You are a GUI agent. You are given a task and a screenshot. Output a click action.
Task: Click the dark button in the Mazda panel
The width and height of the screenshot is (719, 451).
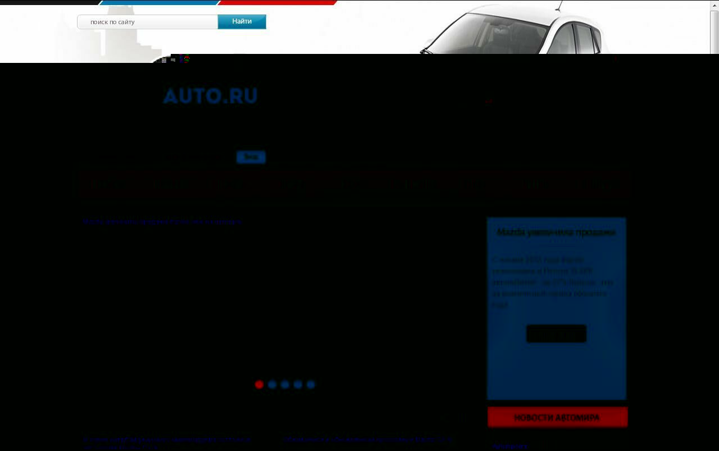[556, 334]
